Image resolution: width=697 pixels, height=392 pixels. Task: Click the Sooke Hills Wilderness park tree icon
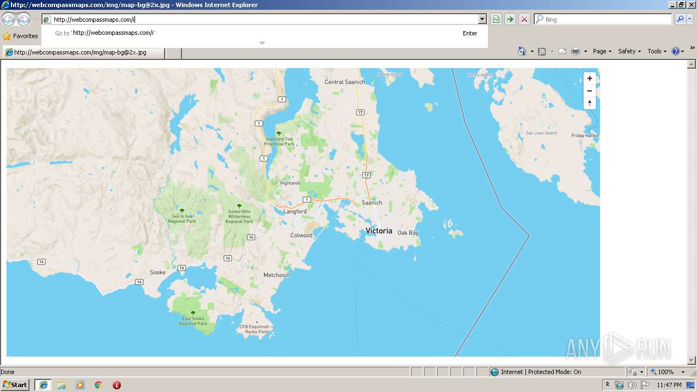[x=239, y=206]
